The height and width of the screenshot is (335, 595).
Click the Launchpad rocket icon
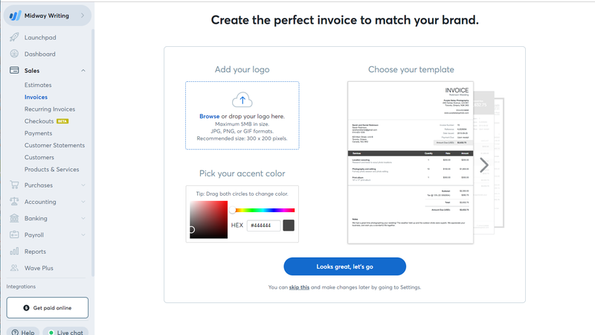click(x=14, y=37)
